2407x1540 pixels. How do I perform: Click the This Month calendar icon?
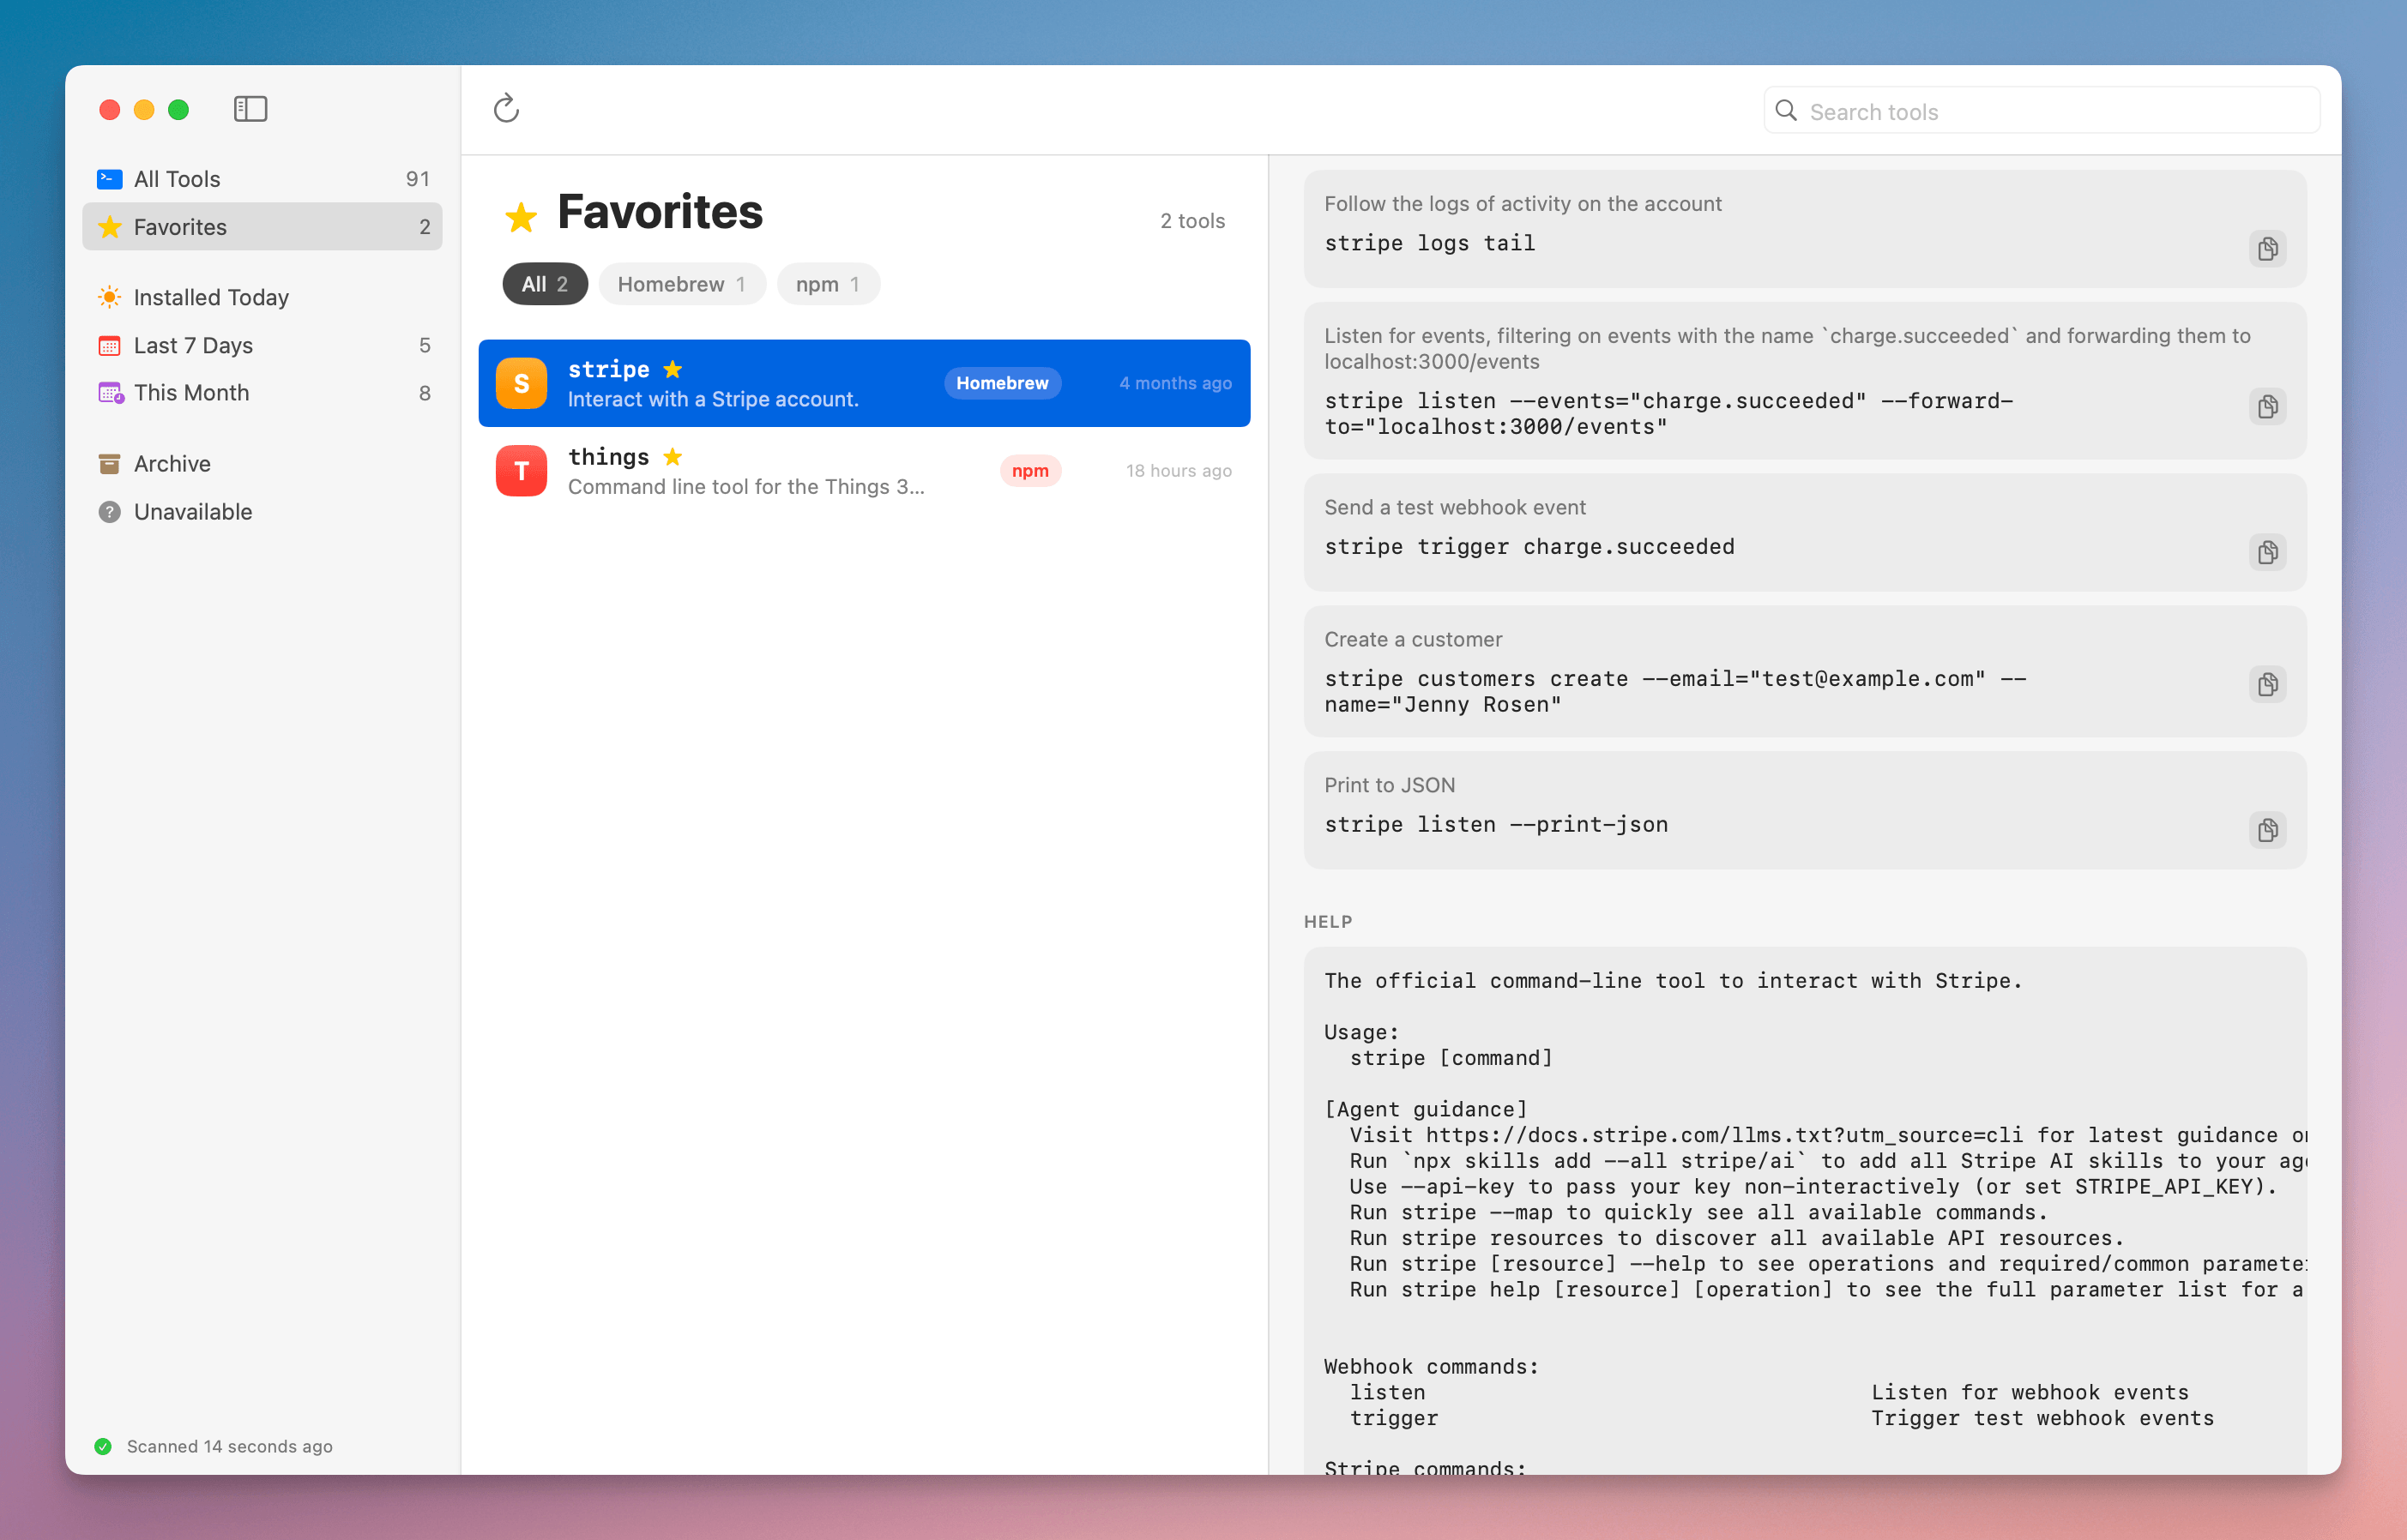110,393
